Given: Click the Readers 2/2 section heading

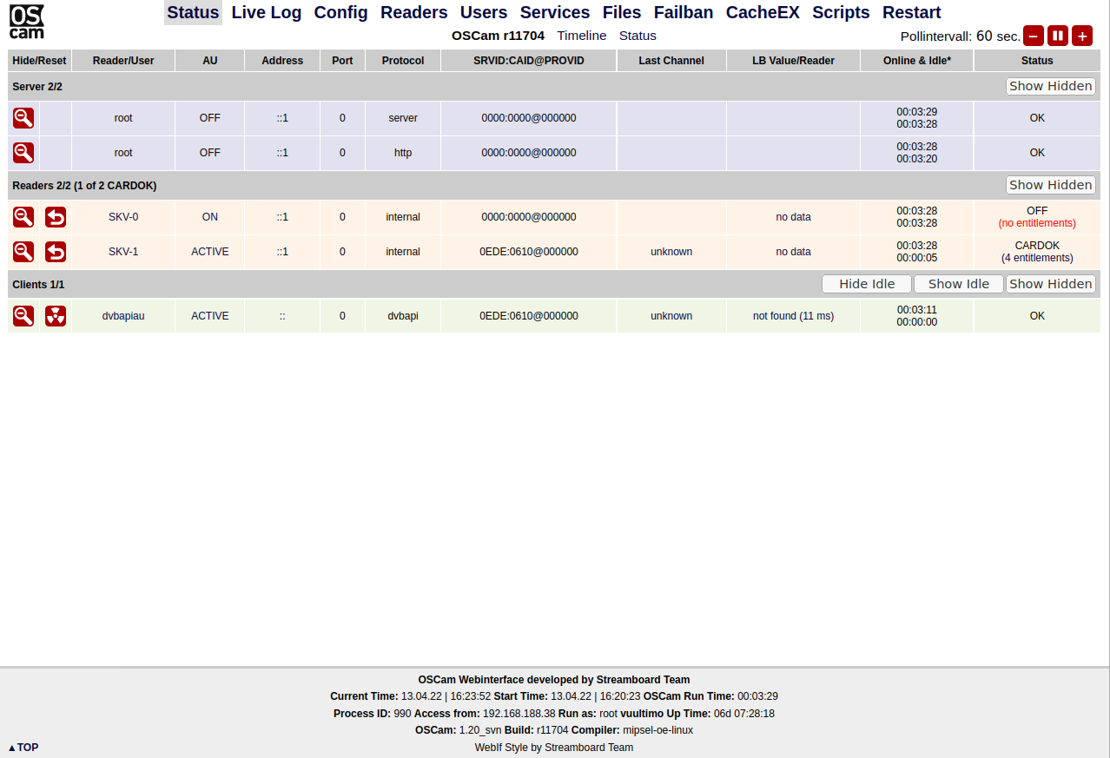Looking at the screenshot, I should 84,186.
